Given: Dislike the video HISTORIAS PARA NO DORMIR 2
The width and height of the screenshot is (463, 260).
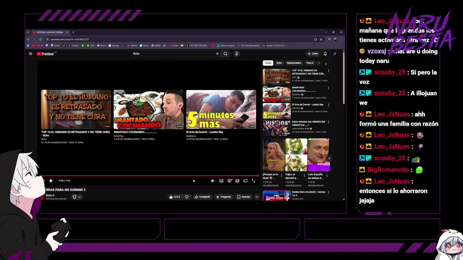Looking at the screenshot, I should click(x=187, y=197).
